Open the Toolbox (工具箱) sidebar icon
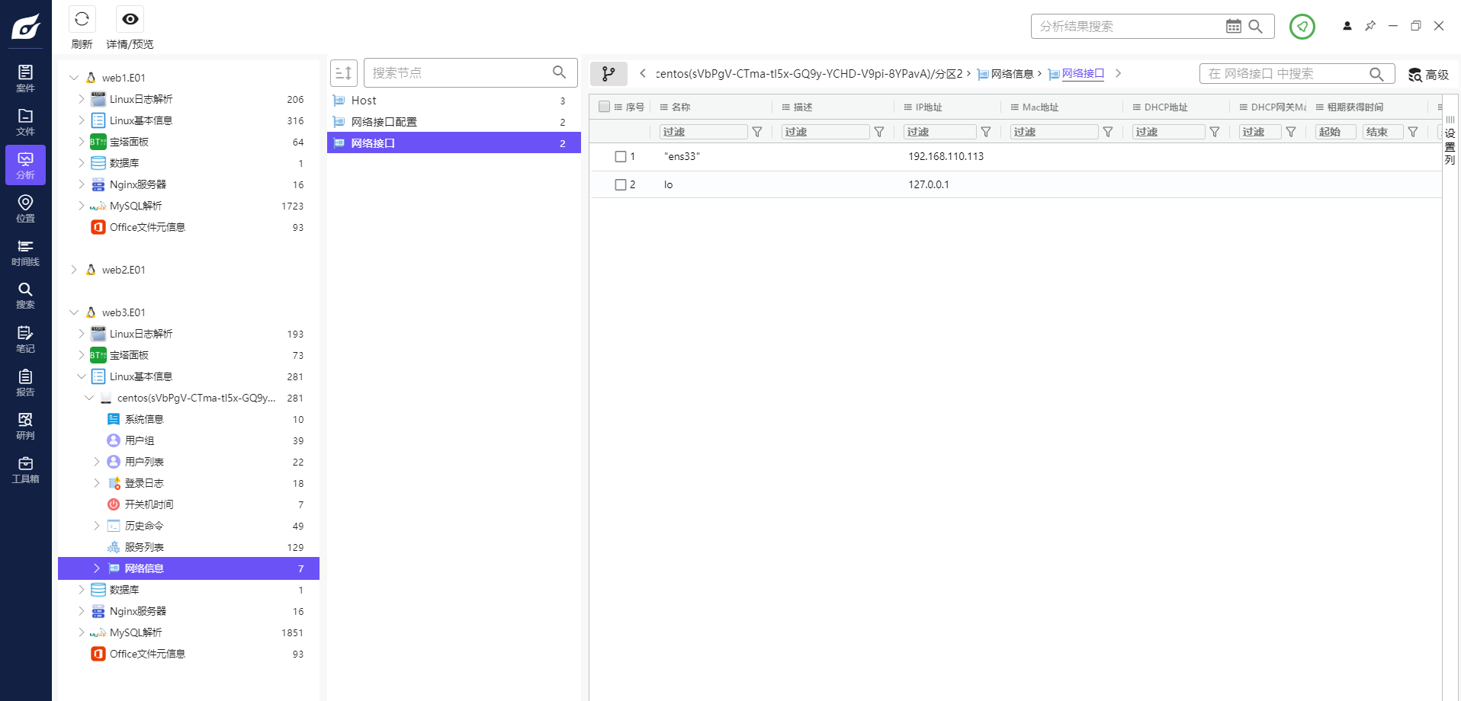The height and width of the screenshot is (701, 1461). click(x=25, y=469)
